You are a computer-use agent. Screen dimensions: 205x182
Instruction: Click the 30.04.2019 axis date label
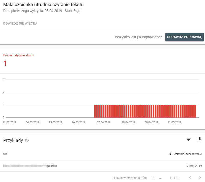click(151, 122)
